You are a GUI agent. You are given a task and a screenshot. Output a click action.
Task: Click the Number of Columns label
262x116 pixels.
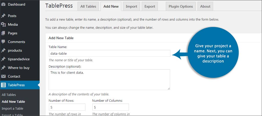pyautogui.click(x=107, y=100)
